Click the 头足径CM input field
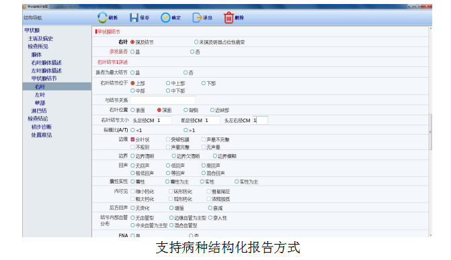 164,121
